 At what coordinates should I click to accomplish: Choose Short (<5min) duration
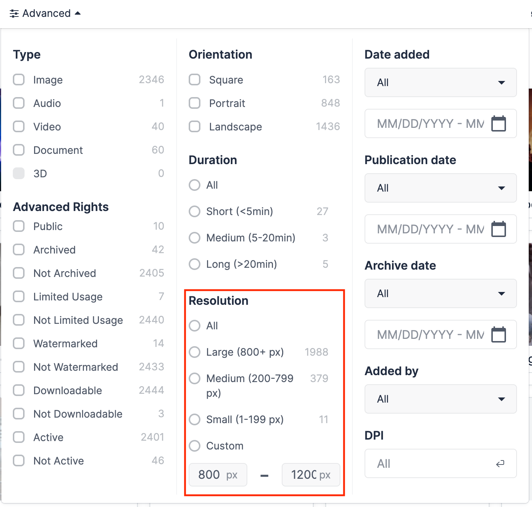click(195, 211)
